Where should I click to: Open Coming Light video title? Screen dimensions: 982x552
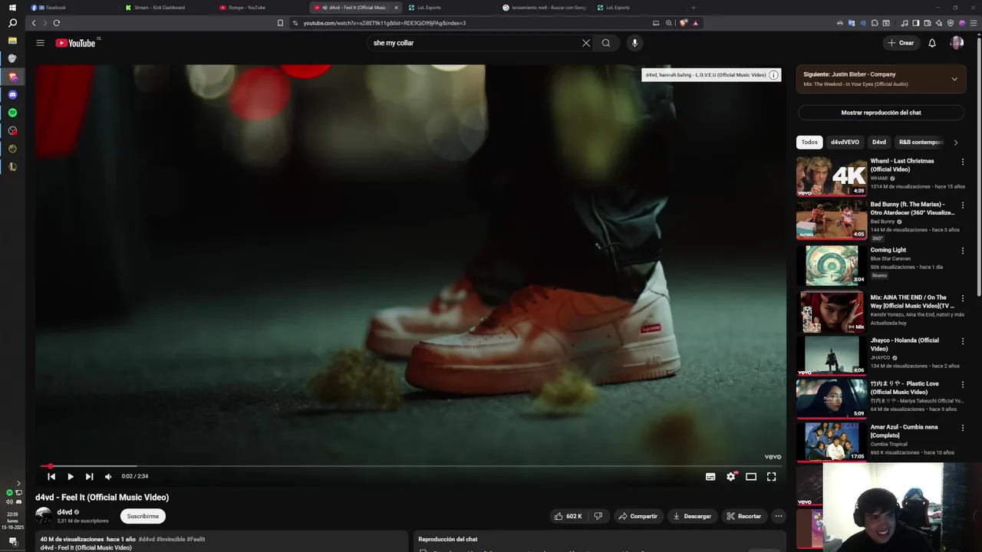(x=888, y=250)
